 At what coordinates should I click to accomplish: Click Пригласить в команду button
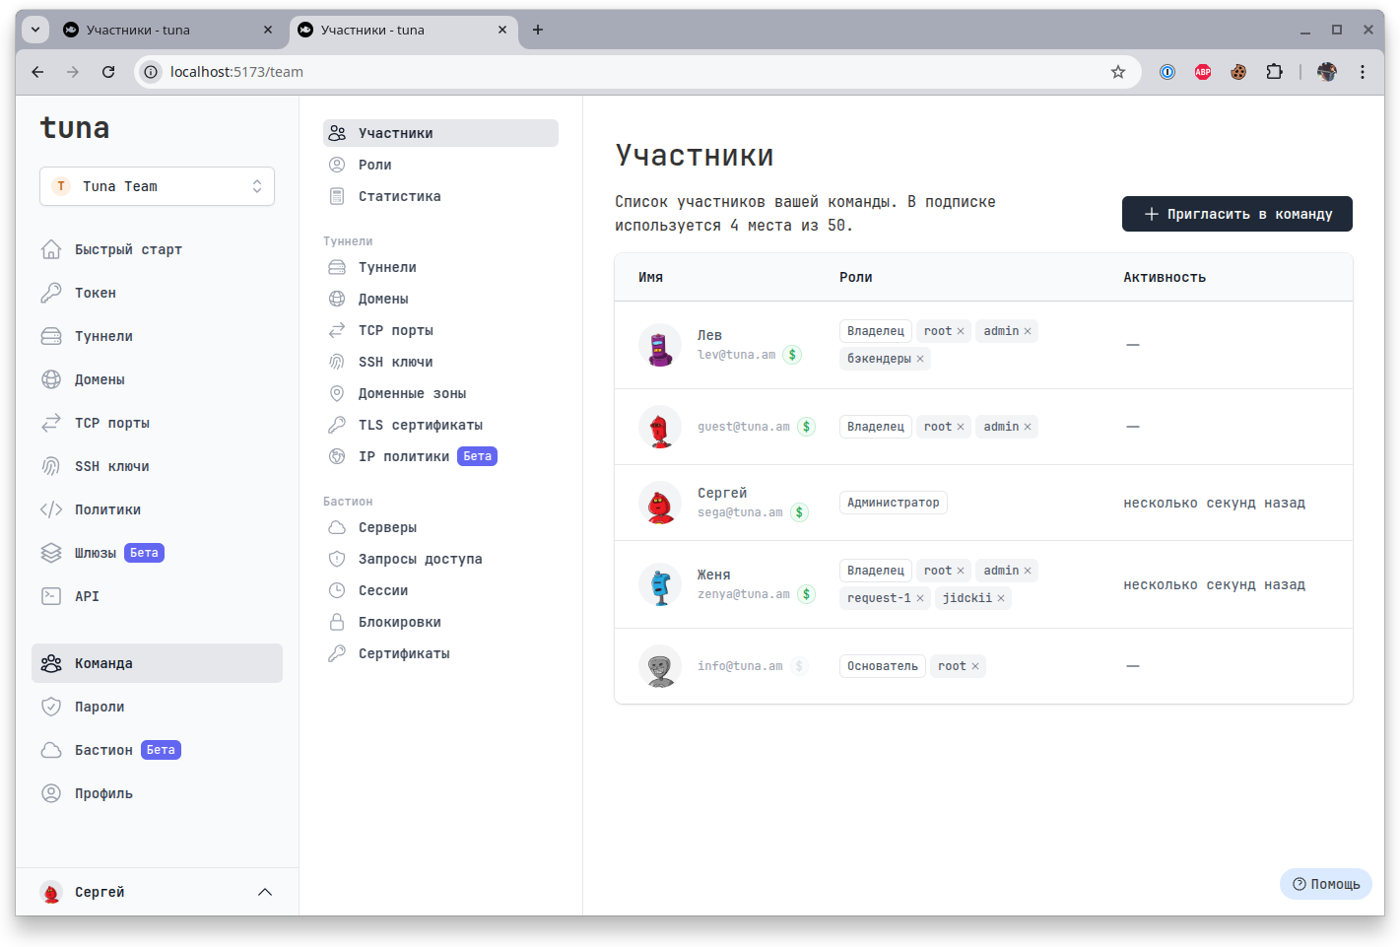[x=1236, y=214]
